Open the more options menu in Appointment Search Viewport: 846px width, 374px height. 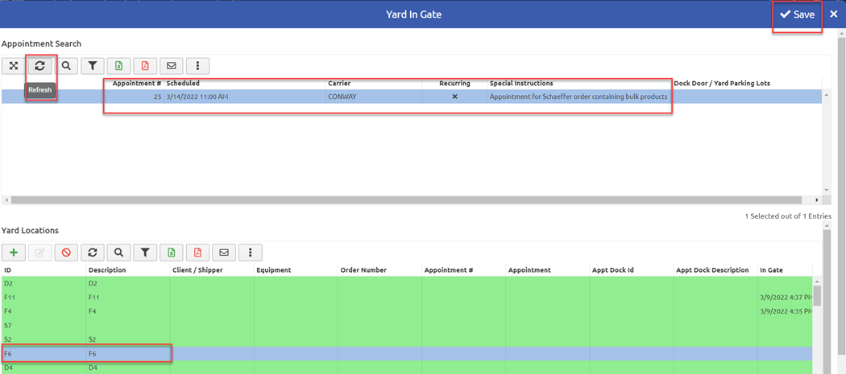pyautogui.click(x=198, y=66)
